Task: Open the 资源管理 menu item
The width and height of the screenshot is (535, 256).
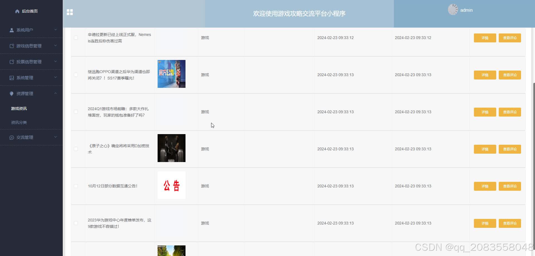Action: [31, 93]
